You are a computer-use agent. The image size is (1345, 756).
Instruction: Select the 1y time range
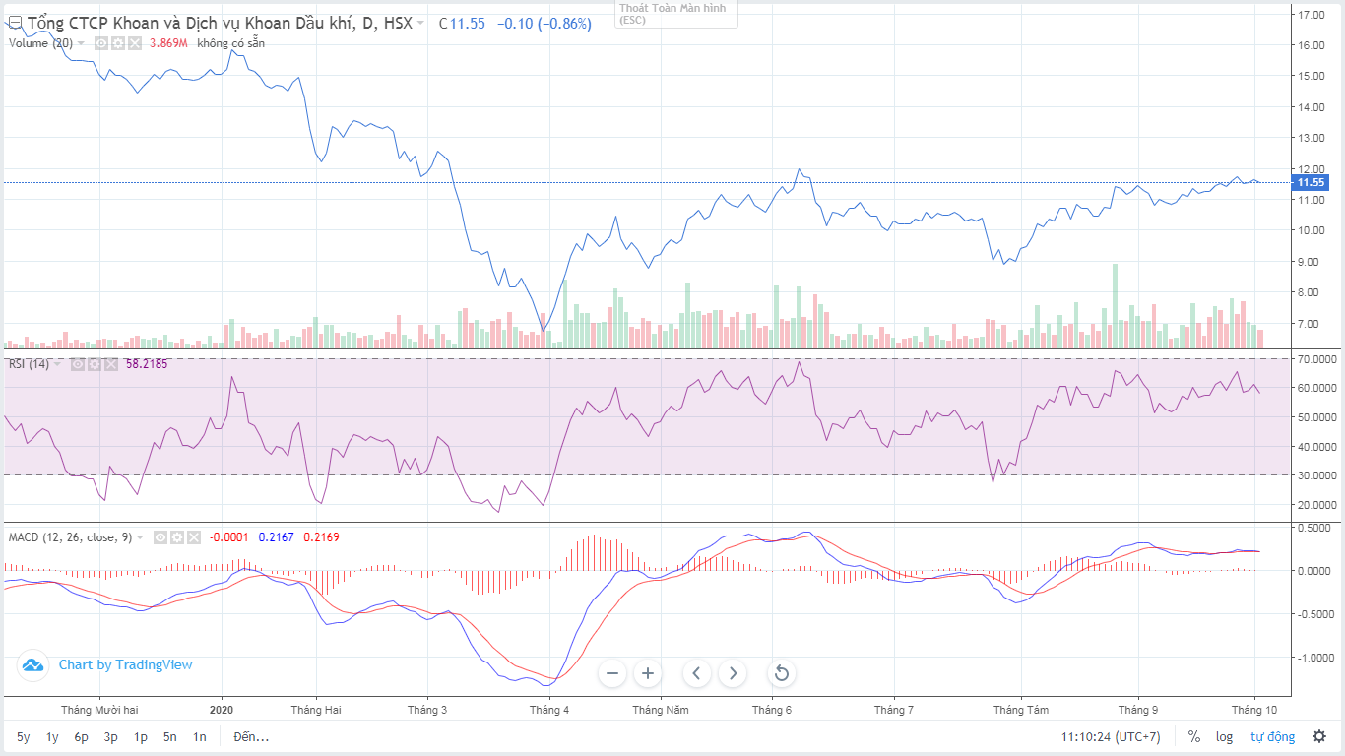(52, 737)
